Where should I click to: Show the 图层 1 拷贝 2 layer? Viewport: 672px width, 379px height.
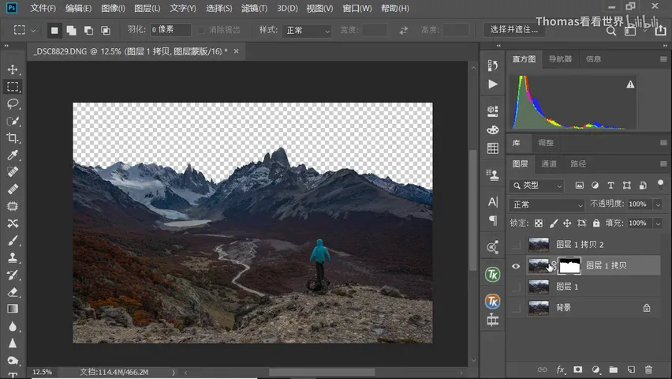(x=516, y=245)
